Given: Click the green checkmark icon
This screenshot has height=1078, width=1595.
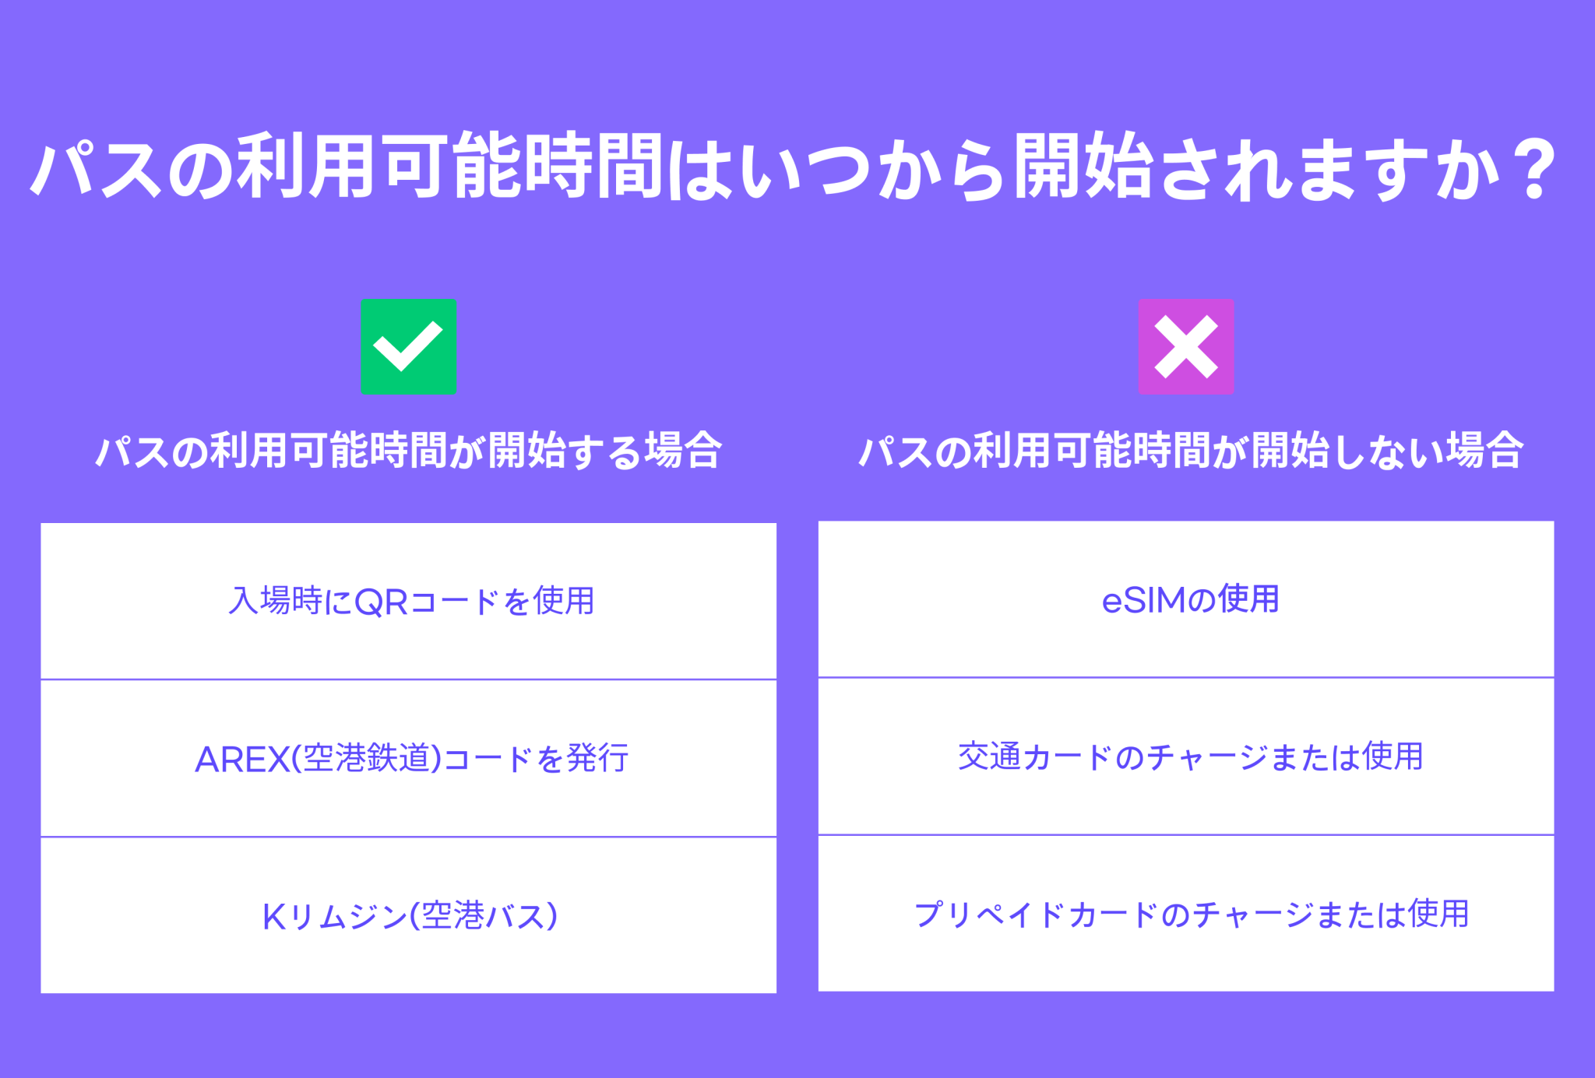Looking at the screenshot, I should (x=408, y=346).
